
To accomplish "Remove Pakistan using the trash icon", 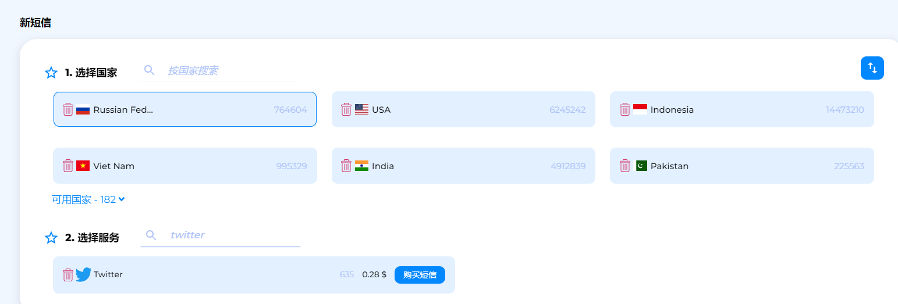I will (x=625, y=166).
